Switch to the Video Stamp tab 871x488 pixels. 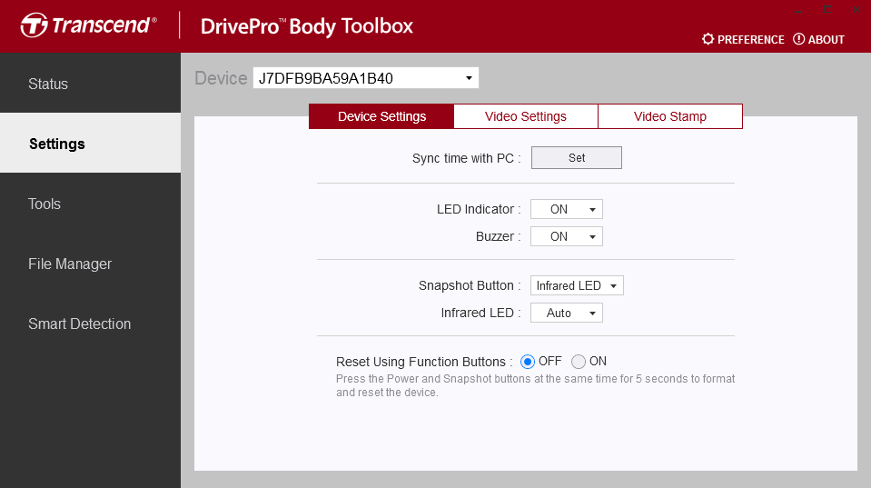(670, 116)
